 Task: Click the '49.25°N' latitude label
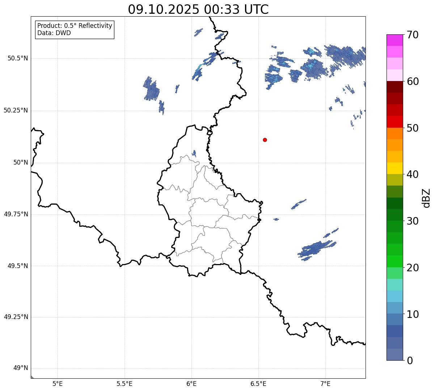click(16, 317)
